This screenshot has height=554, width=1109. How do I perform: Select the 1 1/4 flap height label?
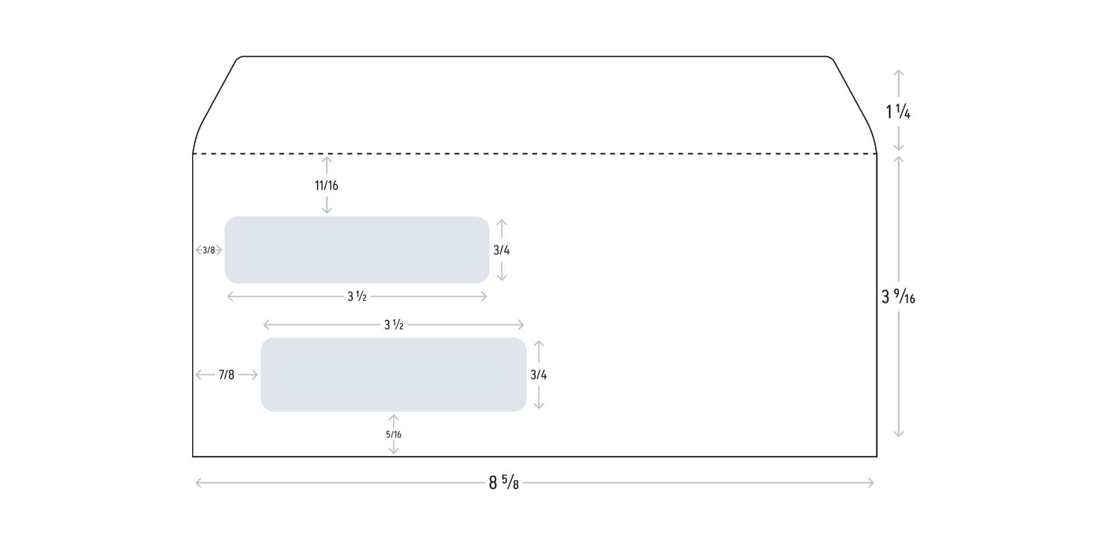pyautogui.click(x=898, y=113)
